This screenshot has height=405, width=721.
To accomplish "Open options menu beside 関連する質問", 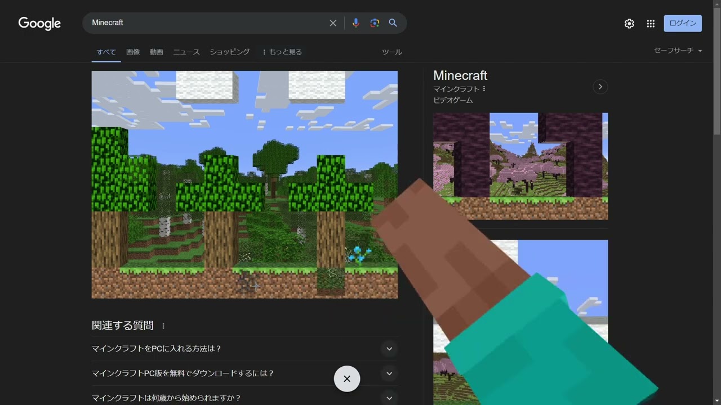I will tap(163, 326).
